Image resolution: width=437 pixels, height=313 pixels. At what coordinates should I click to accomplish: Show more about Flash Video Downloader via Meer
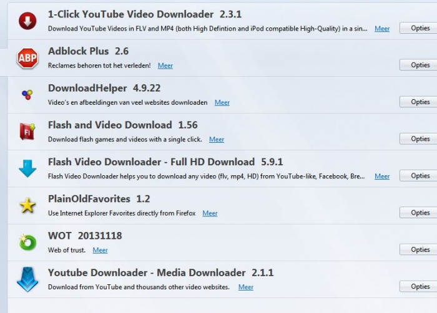(382, 176)
